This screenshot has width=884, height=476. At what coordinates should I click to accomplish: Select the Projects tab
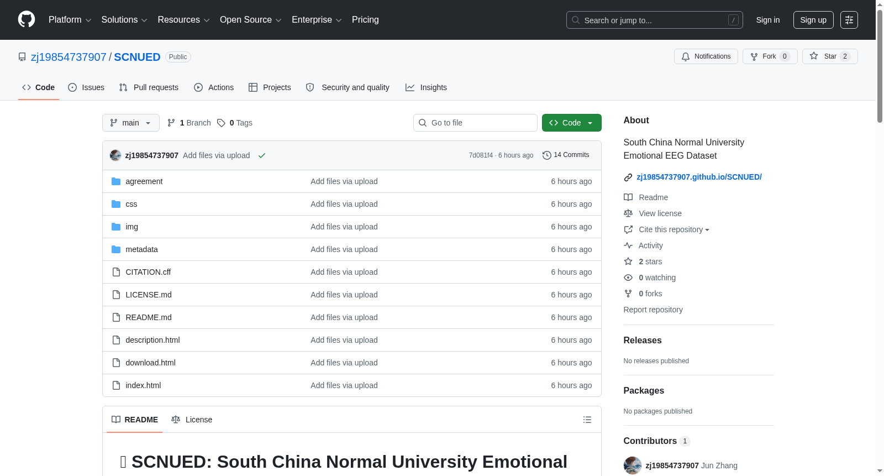click(x=270, y=87)
